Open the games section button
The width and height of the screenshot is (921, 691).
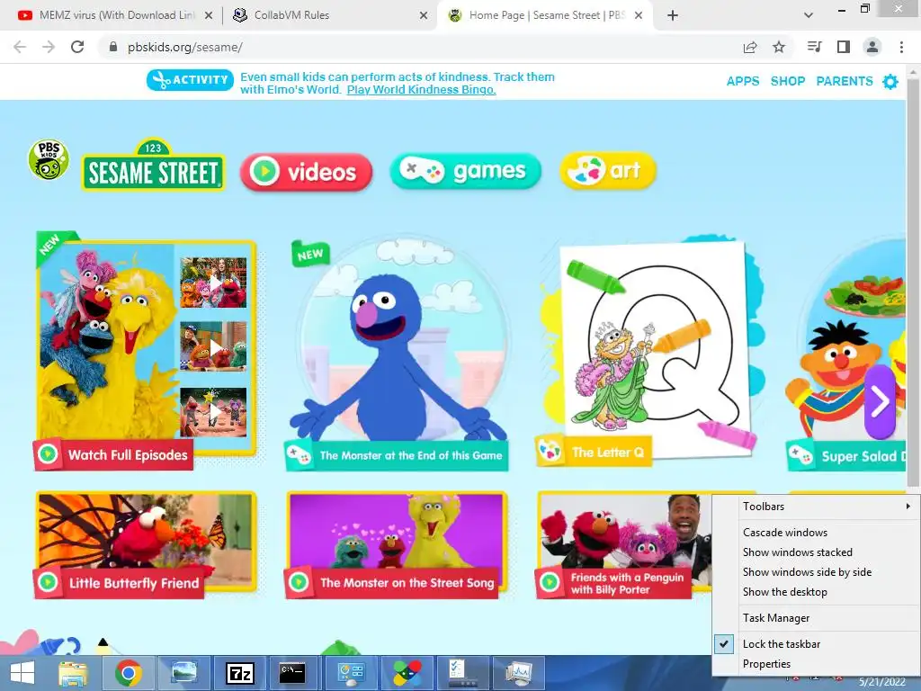[x=465, y=171]
